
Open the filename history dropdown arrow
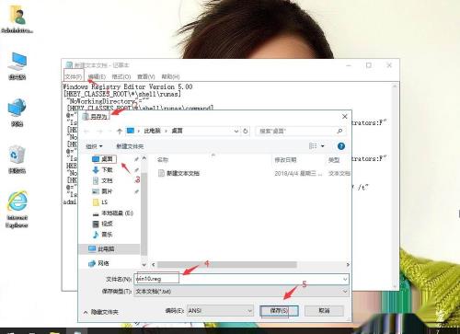[x=345, y=279]
